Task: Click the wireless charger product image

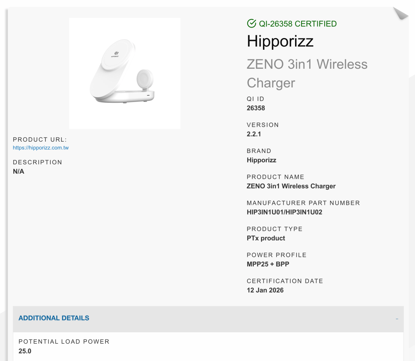Action: 125,73
